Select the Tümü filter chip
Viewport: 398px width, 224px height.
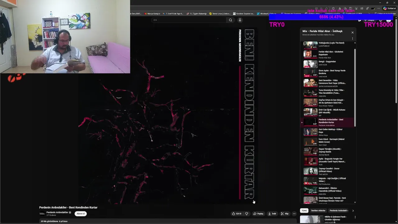click(304, 211)
